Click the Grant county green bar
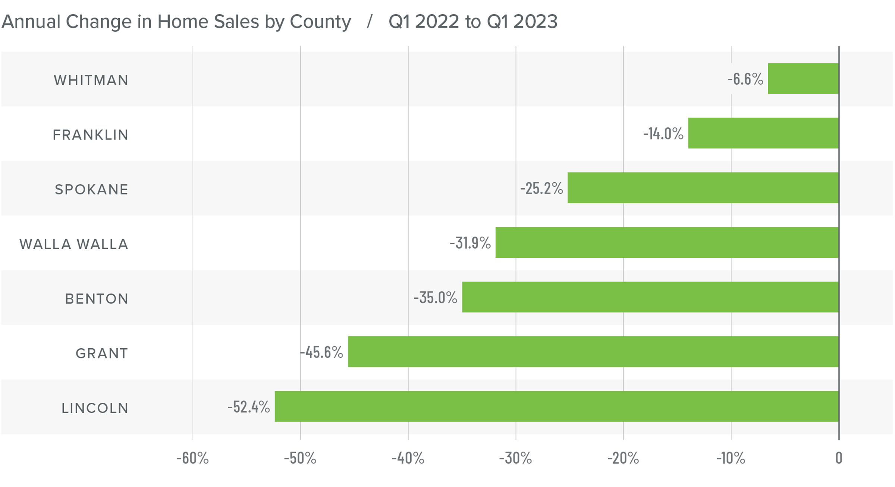The image size is (895, 487). coord(593,352)
